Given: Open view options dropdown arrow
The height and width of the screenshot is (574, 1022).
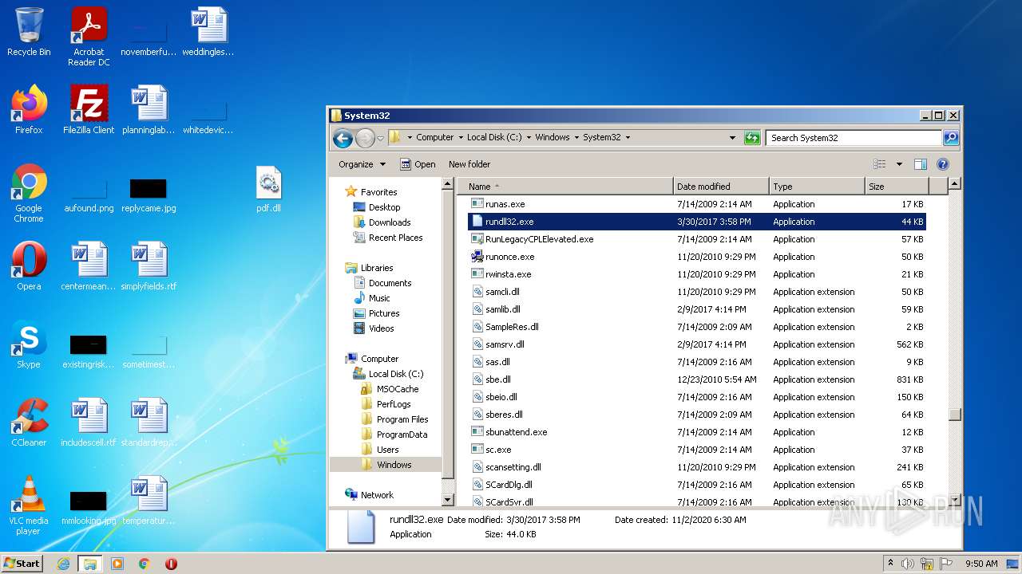Looking at the screenshot, I should [x=899, y=164].
